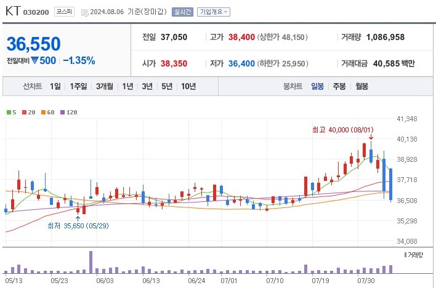Select the 5년 line chart period

(x=167, y=86)
